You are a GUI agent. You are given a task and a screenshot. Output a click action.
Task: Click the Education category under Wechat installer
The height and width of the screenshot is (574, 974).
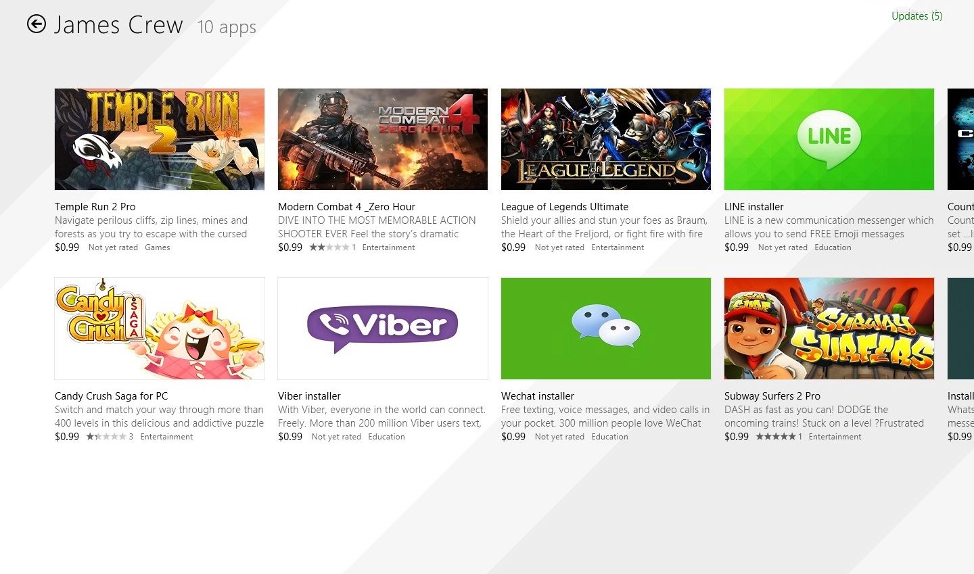pyautogui.click(x=609, y=437)
